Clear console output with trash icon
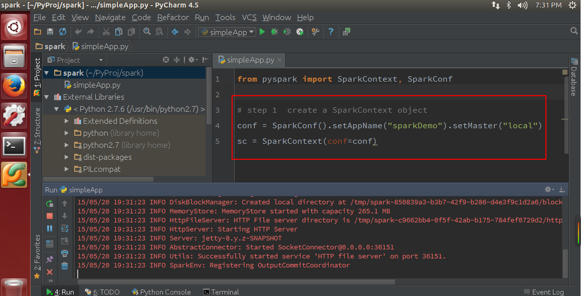Image resolution: width=581 pixels, height=296 pixels. [65, 266]
